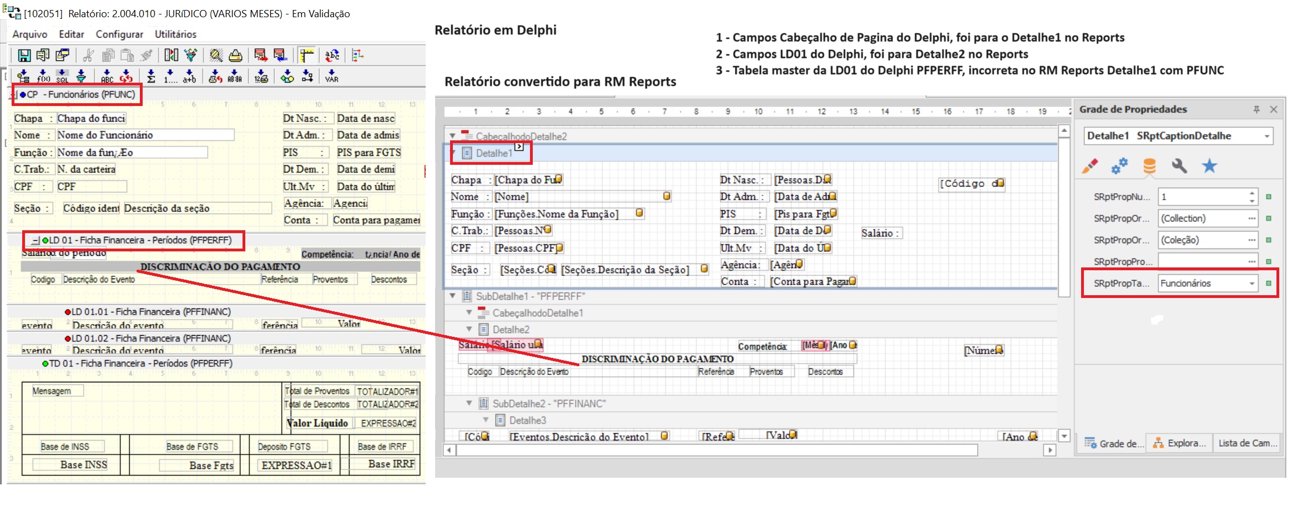Screen dimensions: 1292x521
Task: Click the Paste clipboard icon
Action: point(127,55)
